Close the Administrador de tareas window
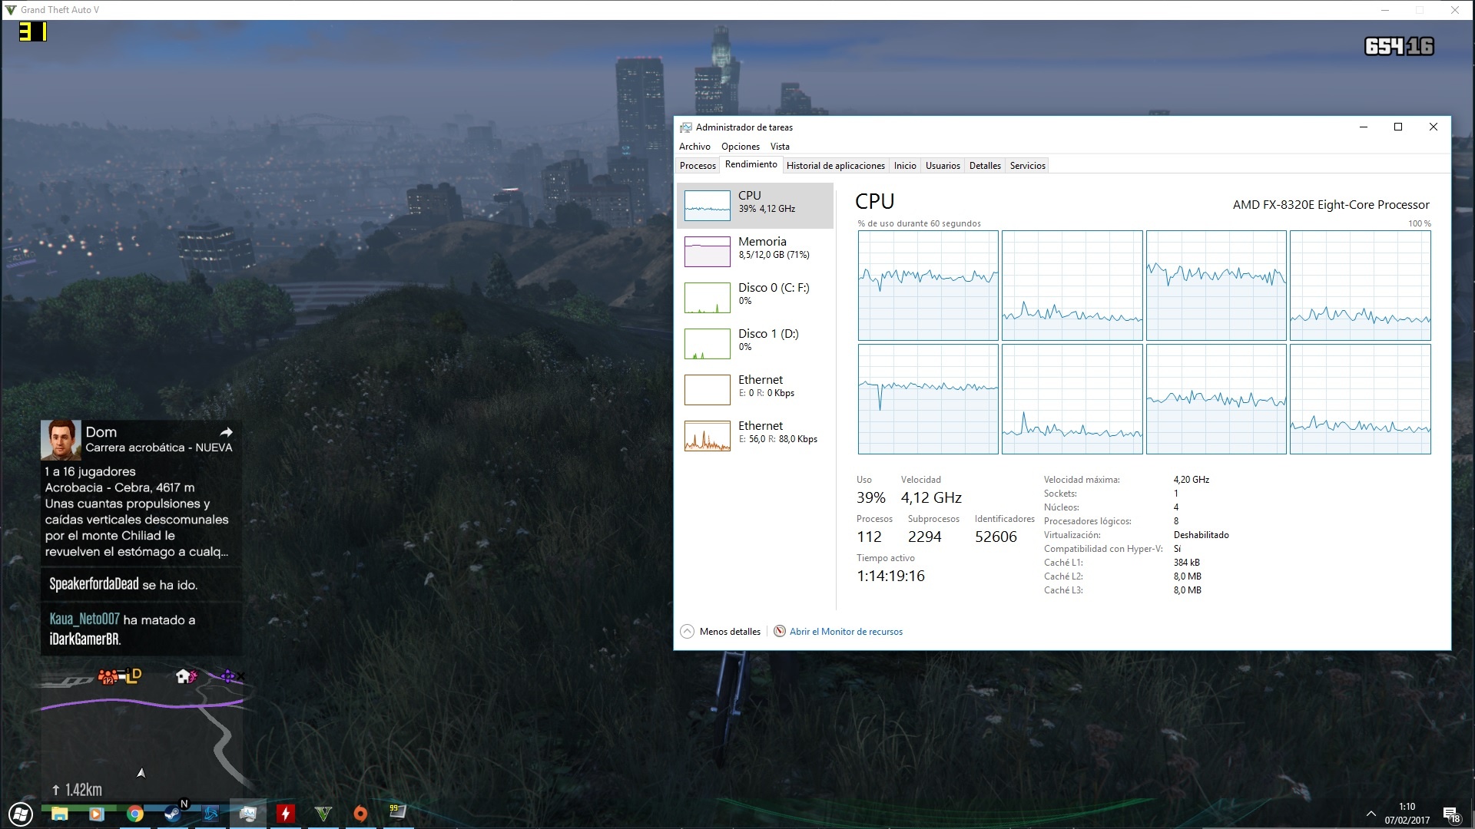The height and width of the screenshot is (829, 1475). 1433,127
